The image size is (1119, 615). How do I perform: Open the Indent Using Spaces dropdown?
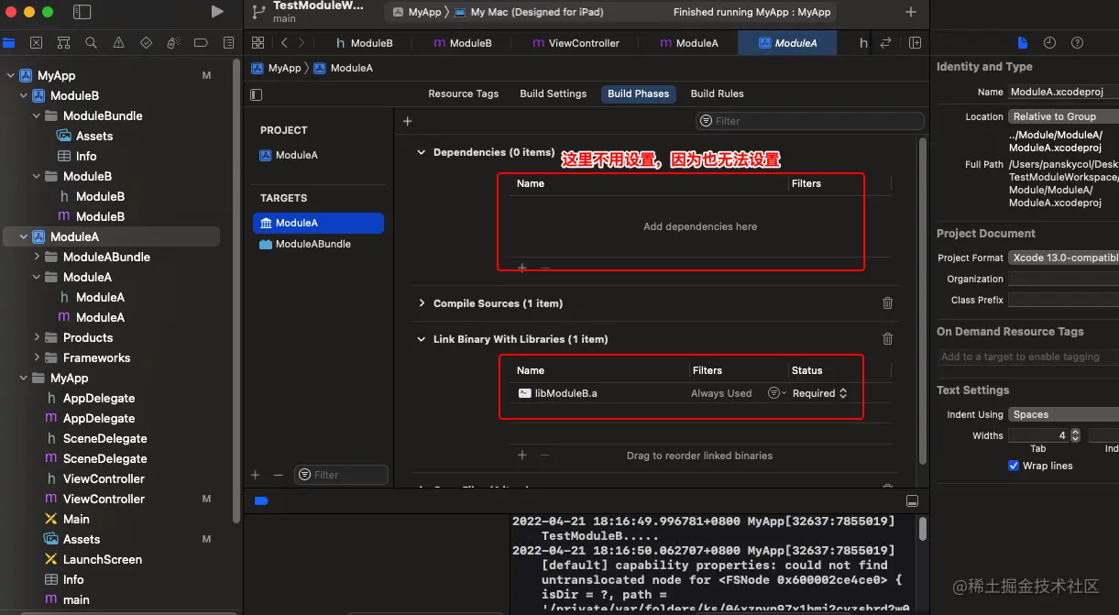pyautogui.click(x=1063, y=414)
